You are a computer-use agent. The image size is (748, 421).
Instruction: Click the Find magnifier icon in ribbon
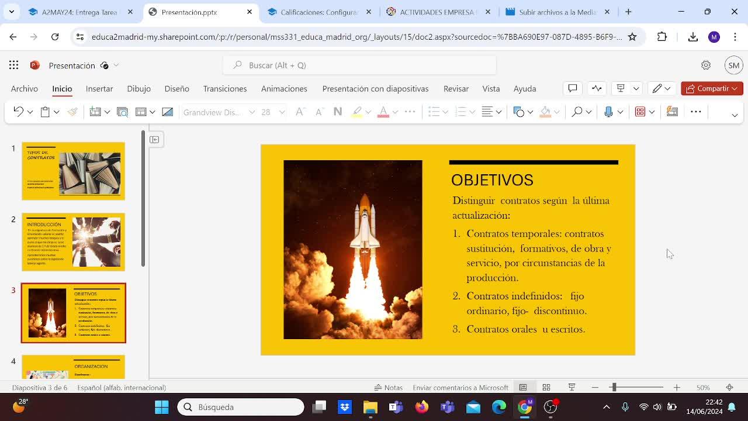(577, 112)
